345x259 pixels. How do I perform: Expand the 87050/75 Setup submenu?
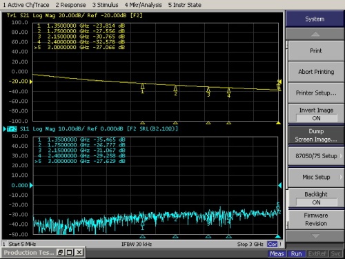316,156
